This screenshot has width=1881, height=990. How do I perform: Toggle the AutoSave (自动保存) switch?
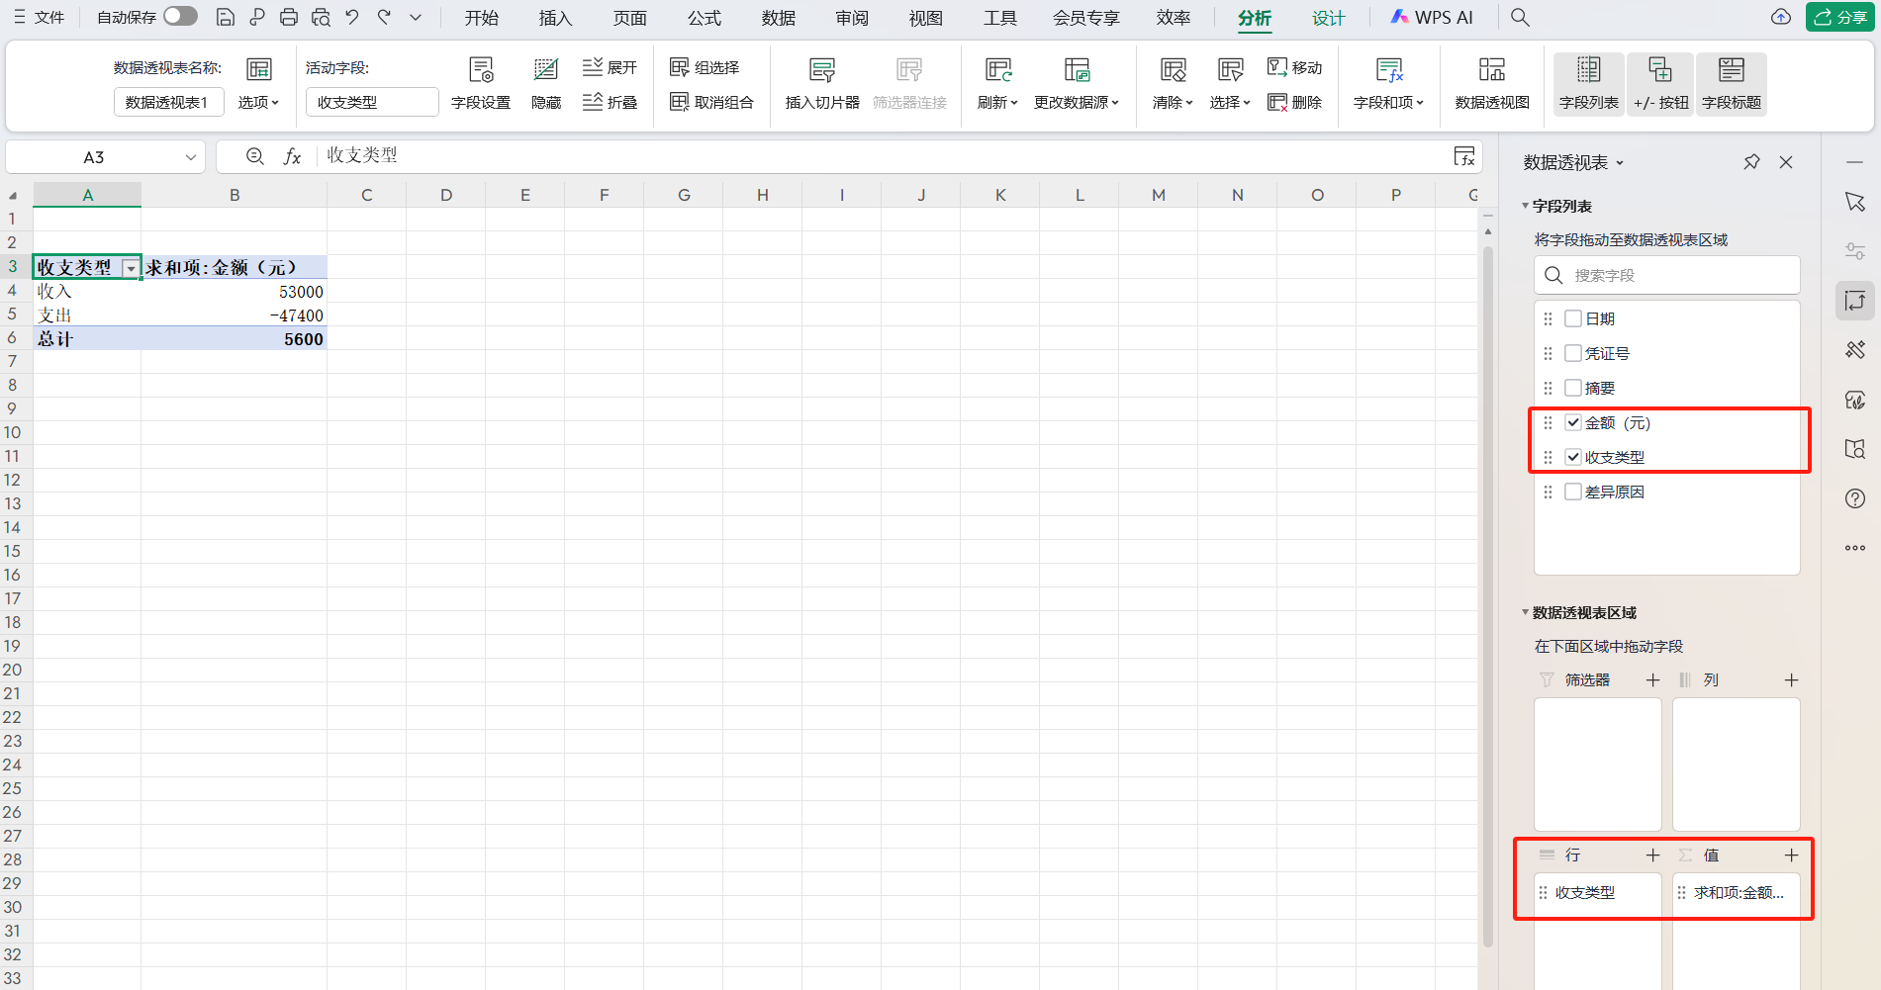coord(180,17)
